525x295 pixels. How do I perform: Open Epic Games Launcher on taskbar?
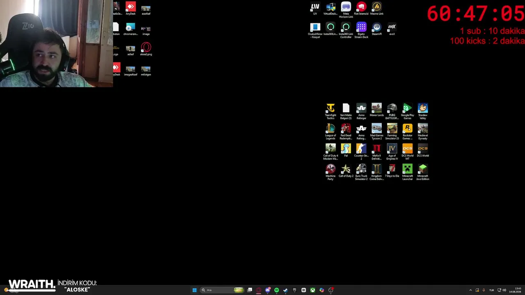[294, 290]
